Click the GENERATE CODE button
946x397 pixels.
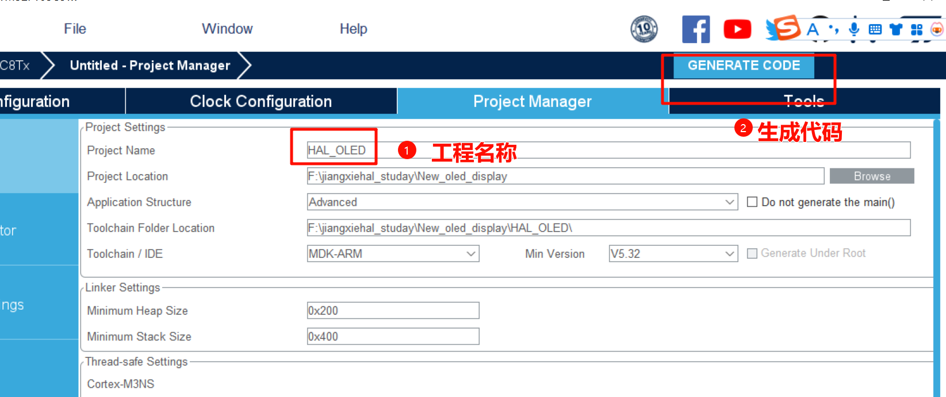744,65
